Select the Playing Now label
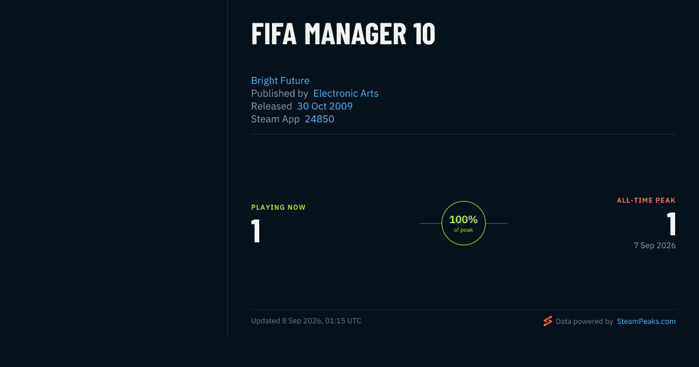Viewport: 699px width, 367px height. (x=278, y=207)
